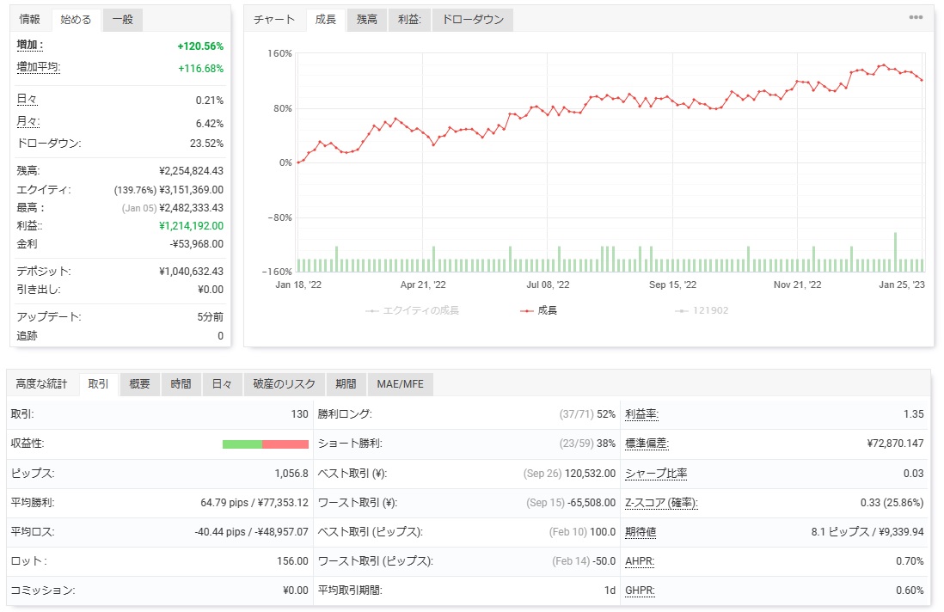Open the 高度な統計 tab

point(41,384)
